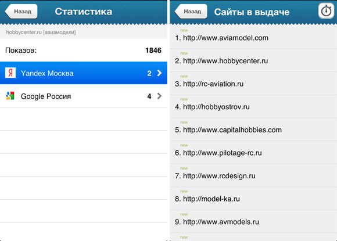Select the Yandex Москва row label
The image size is (337, 241).
pos(47,73)
